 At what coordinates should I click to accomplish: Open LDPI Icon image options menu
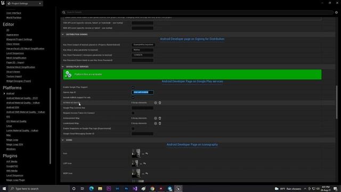click(x=141, y=164)
